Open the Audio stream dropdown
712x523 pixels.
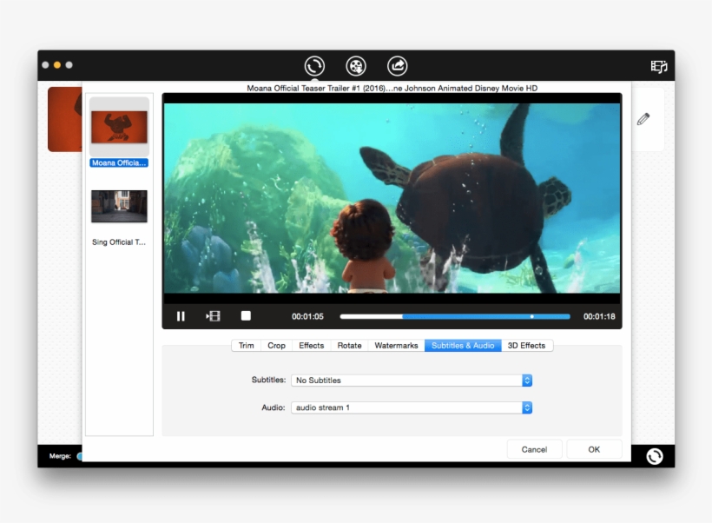410,407
